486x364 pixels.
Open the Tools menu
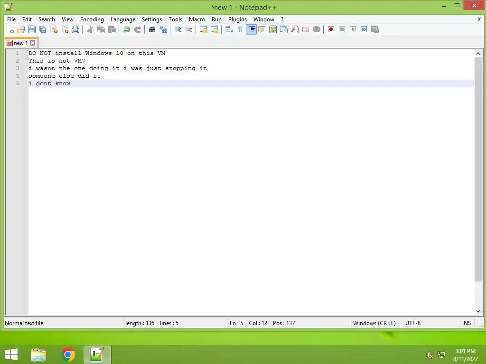pyautogui.click(x=175, y=19)
